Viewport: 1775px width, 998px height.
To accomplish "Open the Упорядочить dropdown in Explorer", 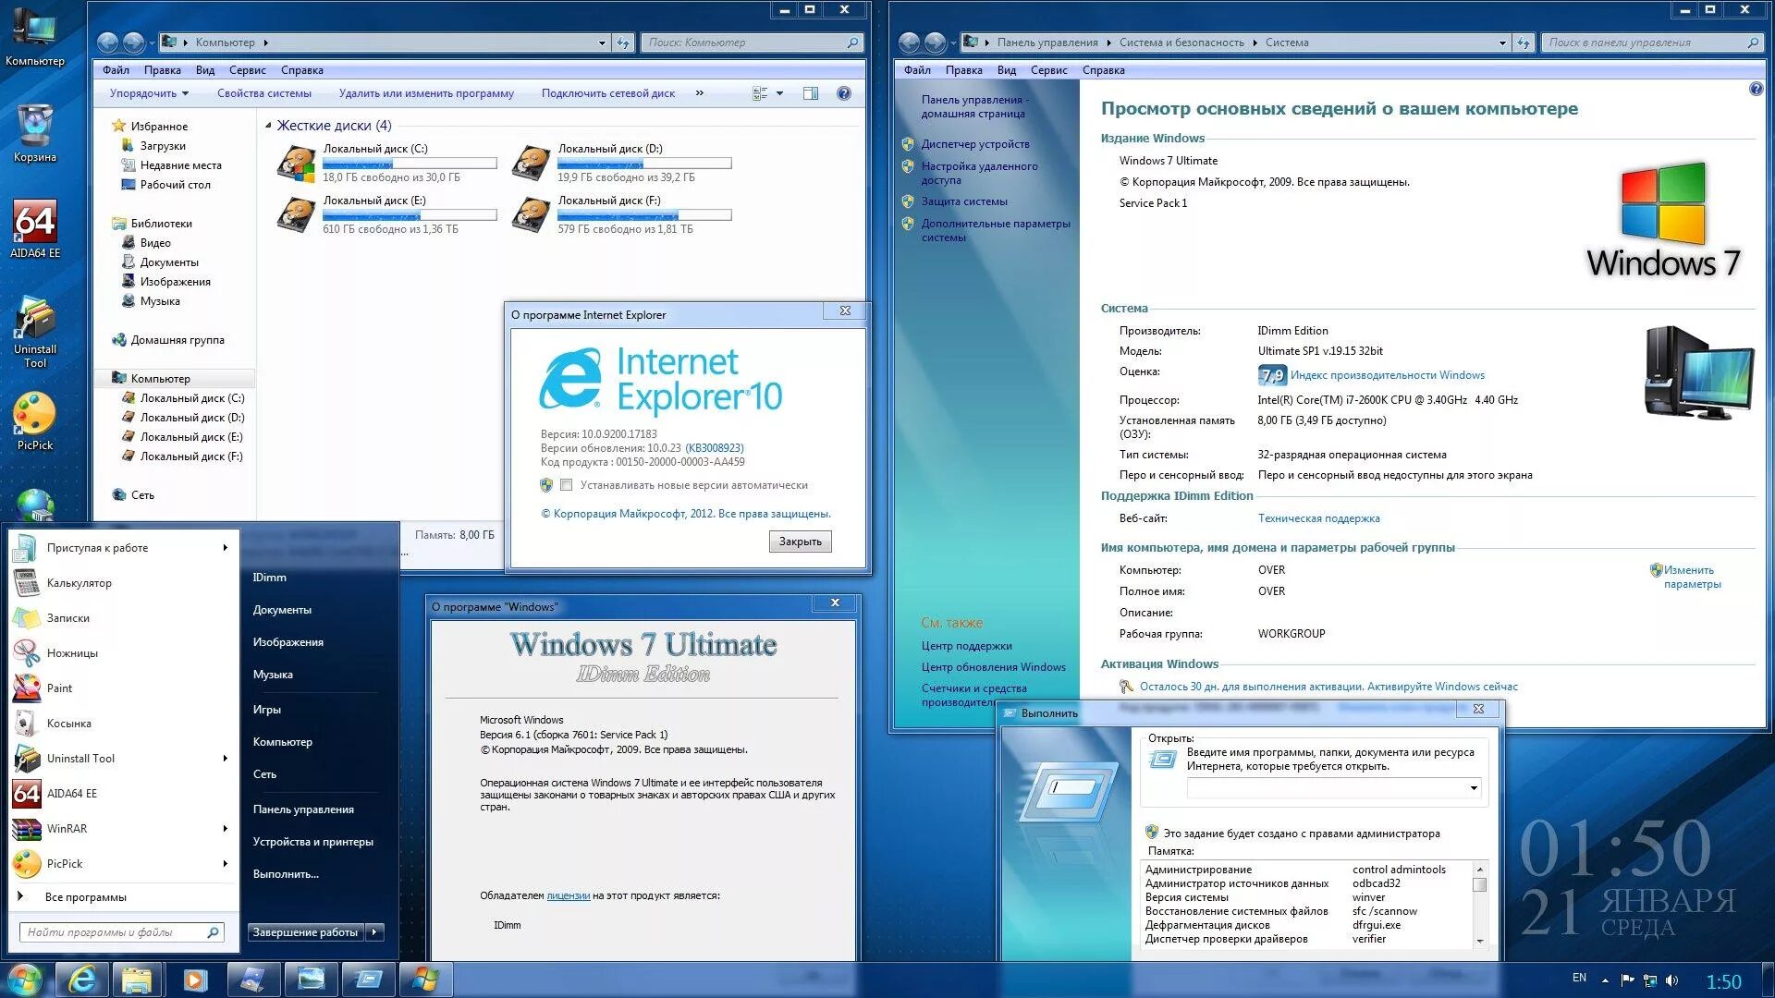I will pyautogui.click(x=149, y=93).
